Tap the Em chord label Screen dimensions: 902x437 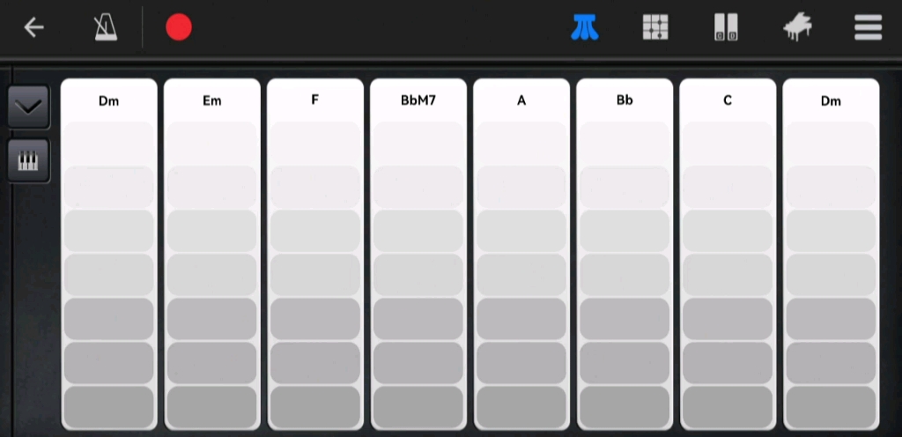pyautogui.click(x=211, y=101)
